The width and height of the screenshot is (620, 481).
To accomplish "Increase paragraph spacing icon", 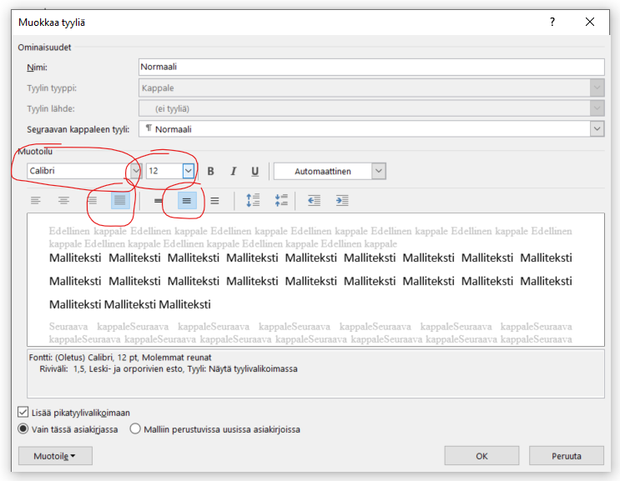I will click(x=253, y=200).
